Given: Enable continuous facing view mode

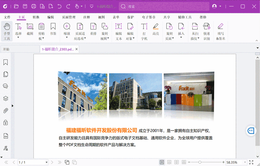Looking at the screenshot, I should pyautogui.click(x=184, y=162).
